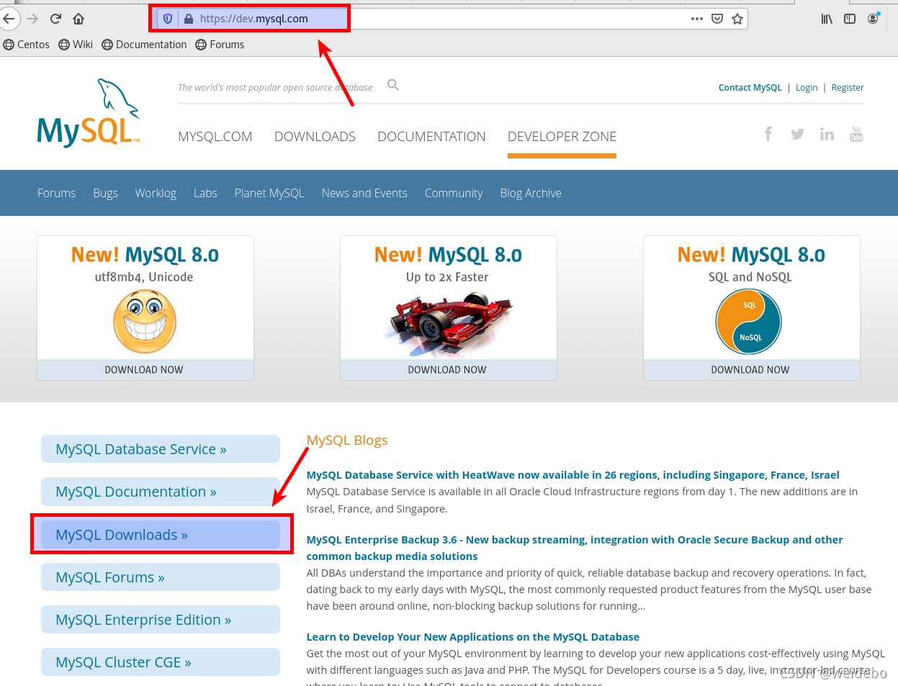Save page to Pocket

[717, 19]
